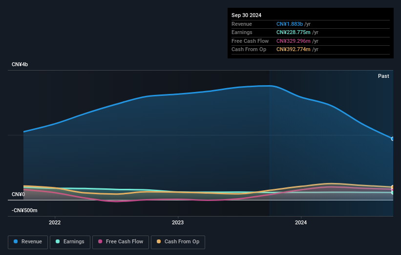
Task: Click the CN¥4b y-axis label
Action: (20, 64)
